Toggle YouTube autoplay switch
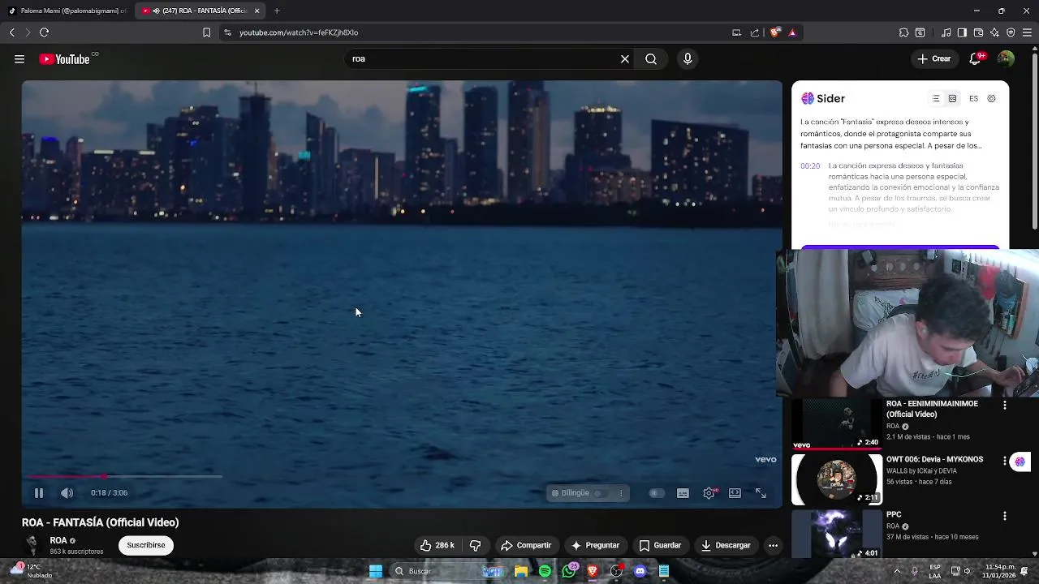1039x584 pixels. pyautogui.click(x=657, y=493)
